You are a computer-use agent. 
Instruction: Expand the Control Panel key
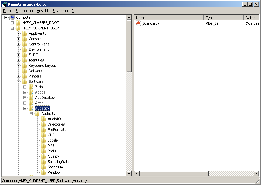click(x=18, y=44)
